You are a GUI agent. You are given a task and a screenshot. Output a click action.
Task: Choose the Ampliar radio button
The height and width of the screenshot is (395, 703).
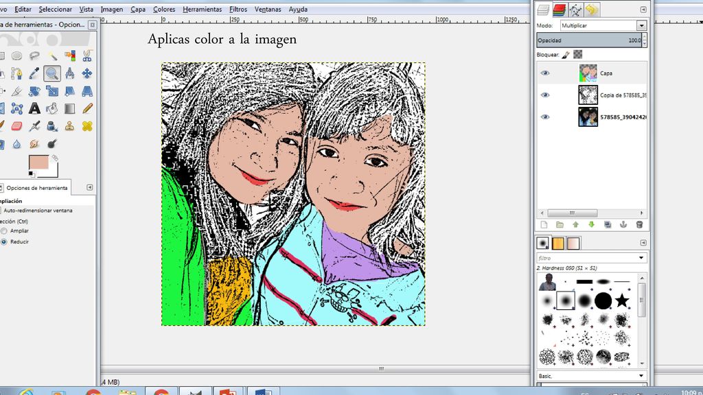pyautogui.click(x=3, y=230)
